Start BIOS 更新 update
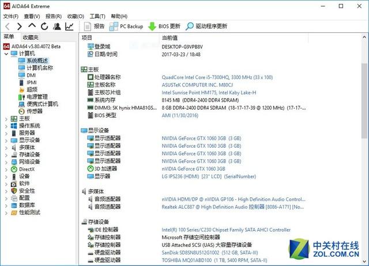 164,27
